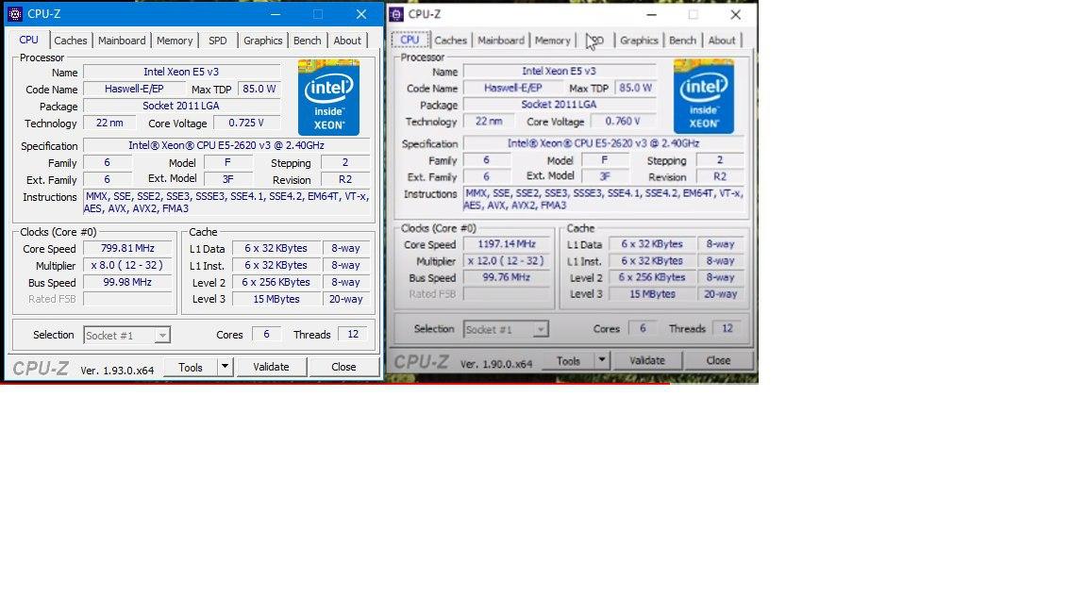Viewport: 1087px width, 611px height.
Task: Open Caches tab in right CPU-Z window
Action: [x=451, y=41]
